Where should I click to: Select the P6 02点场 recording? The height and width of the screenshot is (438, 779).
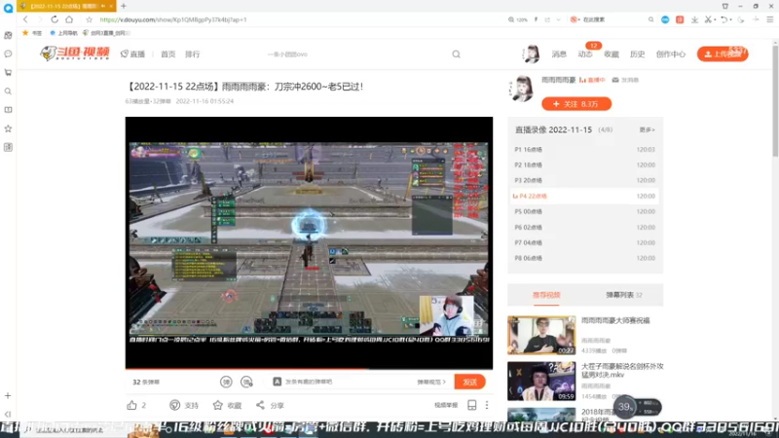point(585,228)
